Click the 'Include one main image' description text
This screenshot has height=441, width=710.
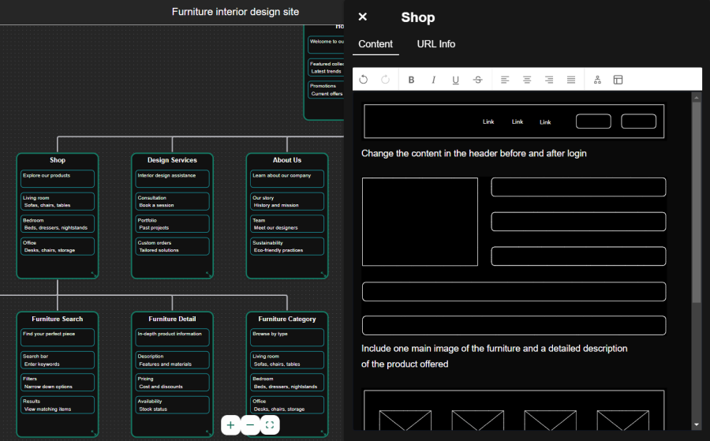tap(495, 357)
